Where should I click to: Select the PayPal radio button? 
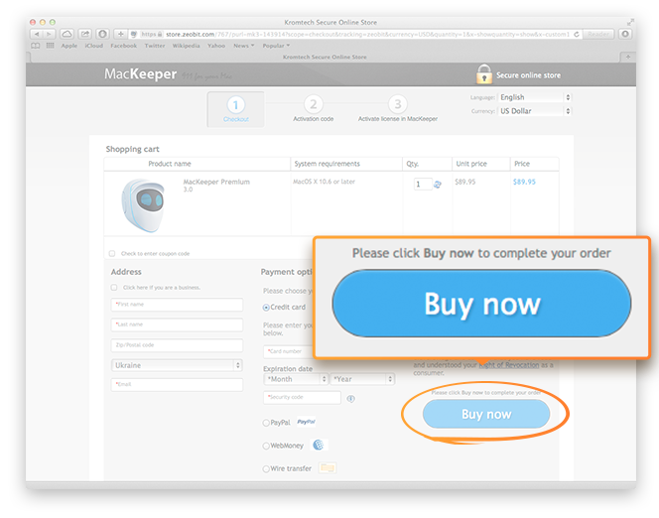coord(266,423)
